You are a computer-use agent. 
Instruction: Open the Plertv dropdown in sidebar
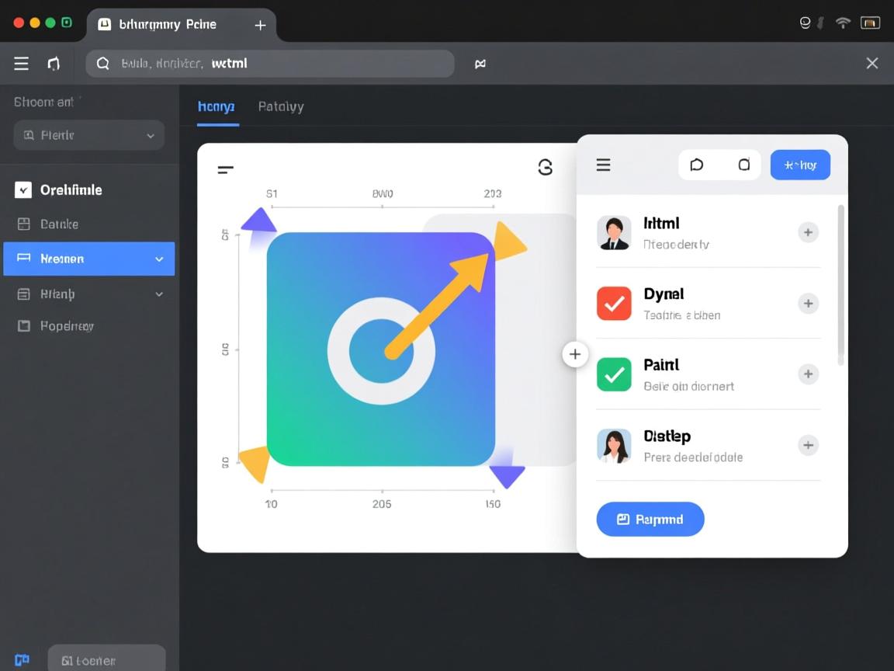[x=89, y=135]
